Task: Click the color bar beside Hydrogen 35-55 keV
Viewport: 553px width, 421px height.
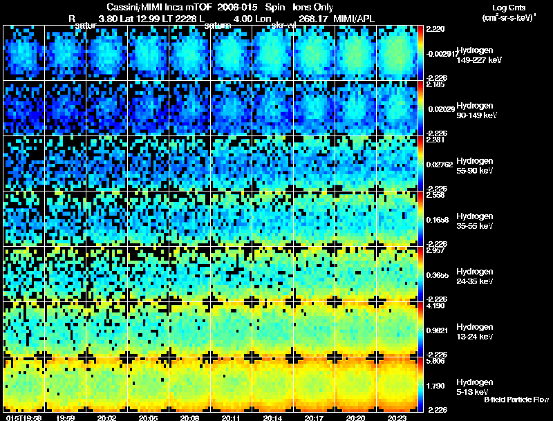Action: tap(420, 219)
